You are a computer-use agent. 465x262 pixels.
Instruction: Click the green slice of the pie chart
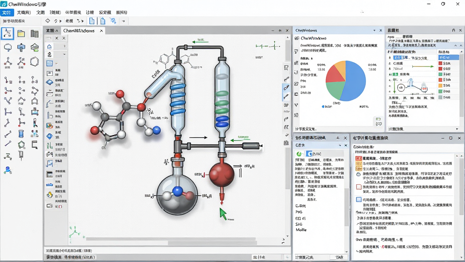(x=335, y=91)
